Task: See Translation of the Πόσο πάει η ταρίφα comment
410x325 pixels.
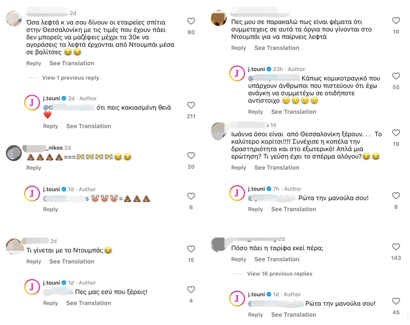Action: [x=277, y=259]
